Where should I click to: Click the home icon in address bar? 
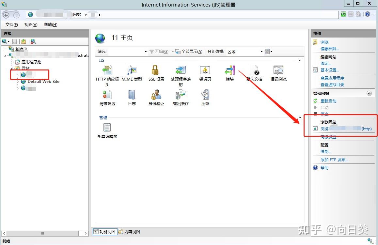(x=358, y=14)
